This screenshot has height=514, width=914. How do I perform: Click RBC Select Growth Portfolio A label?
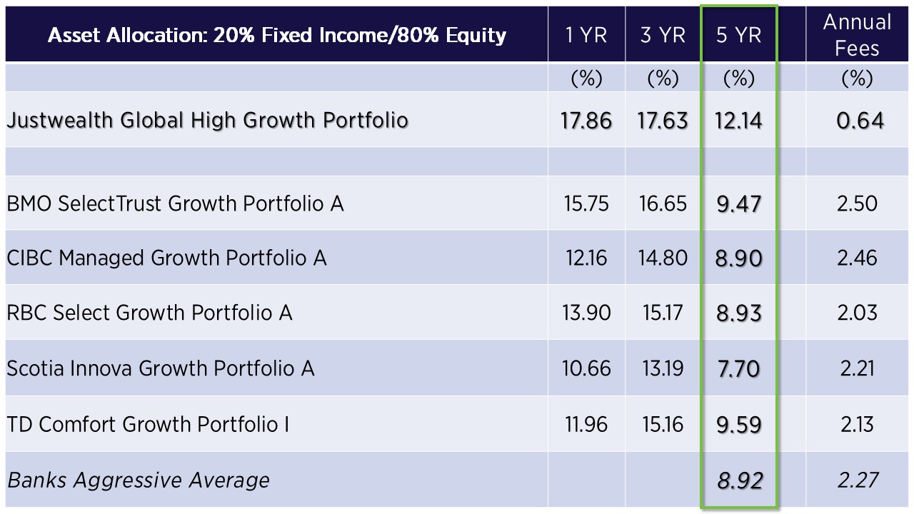click(x=149, y=313)
